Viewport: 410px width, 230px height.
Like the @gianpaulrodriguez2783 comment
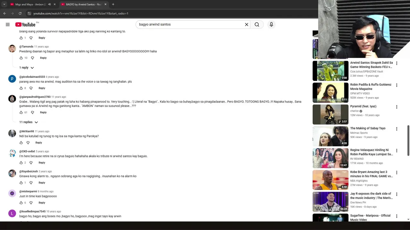21,112
